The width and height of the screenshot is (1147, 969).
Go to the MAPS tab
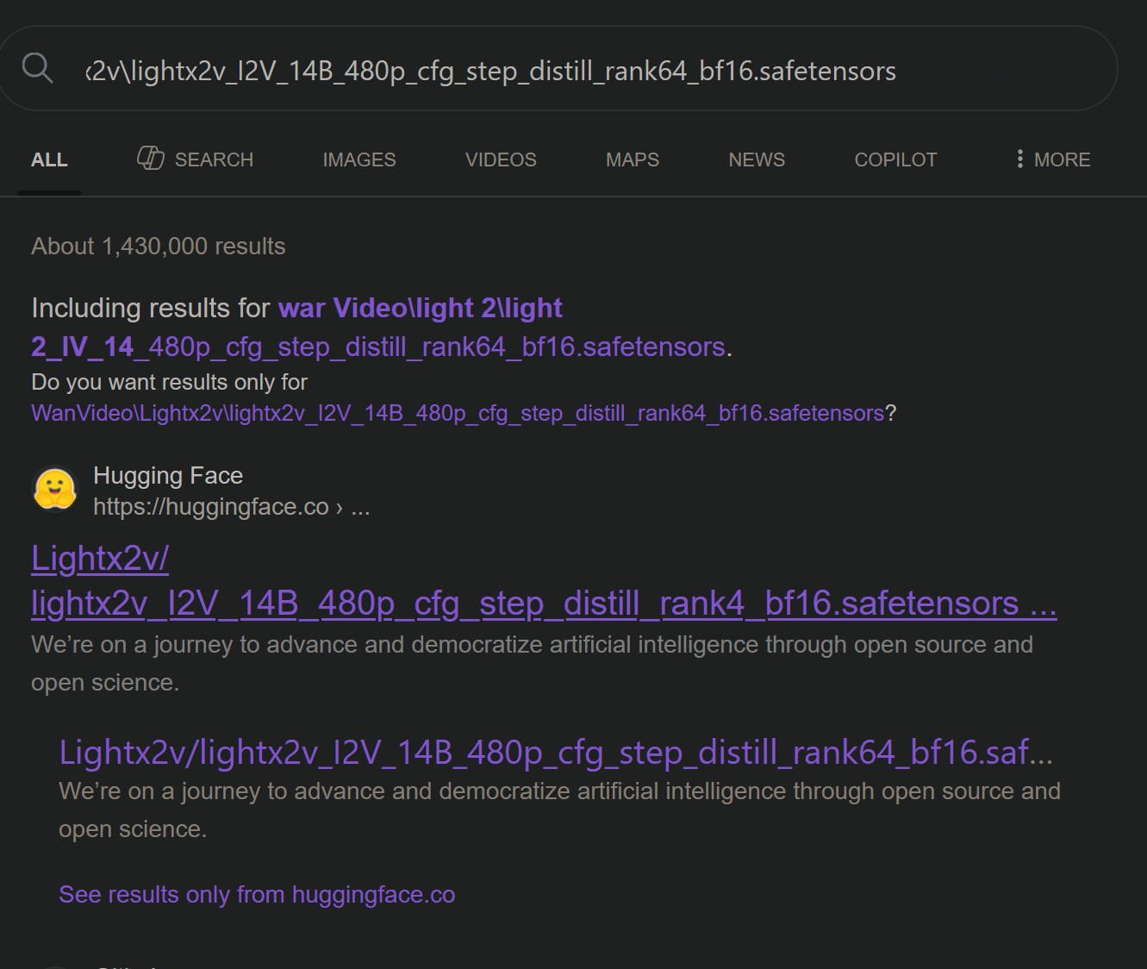tap(633, 160)
